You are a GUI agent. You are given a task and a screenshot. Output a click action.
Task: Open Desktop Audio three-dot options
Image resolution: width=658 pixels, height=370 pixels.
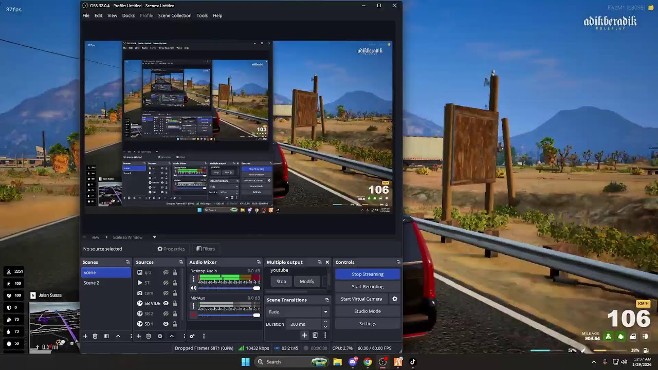194,279
